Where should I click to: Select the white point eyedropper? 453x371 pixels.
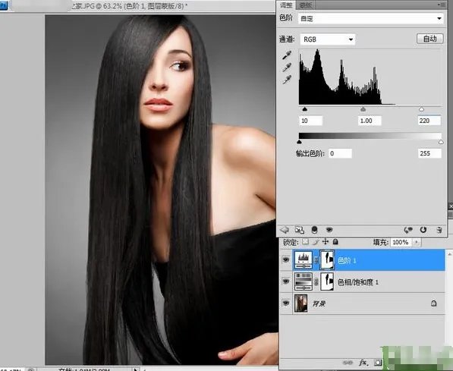(287, 80)
